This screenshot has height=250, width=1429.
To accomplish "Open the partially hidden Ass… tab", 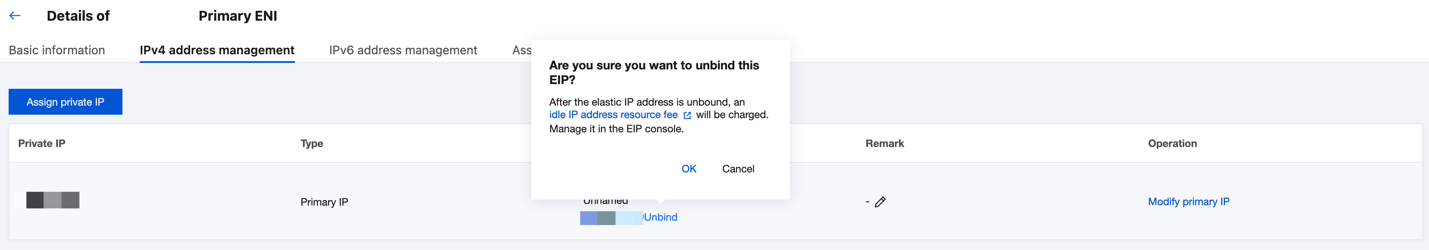I will [521, 50].
